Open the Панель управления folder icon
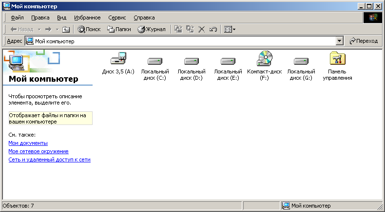The image size is (385, 212). pos(337,58)
